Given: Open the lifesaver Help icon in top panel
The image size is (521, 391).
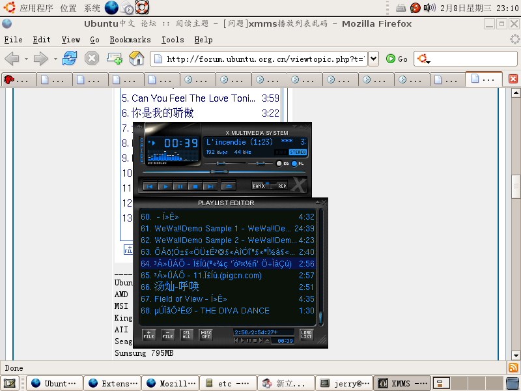Looking at the screenshot, I should [142, 8].
